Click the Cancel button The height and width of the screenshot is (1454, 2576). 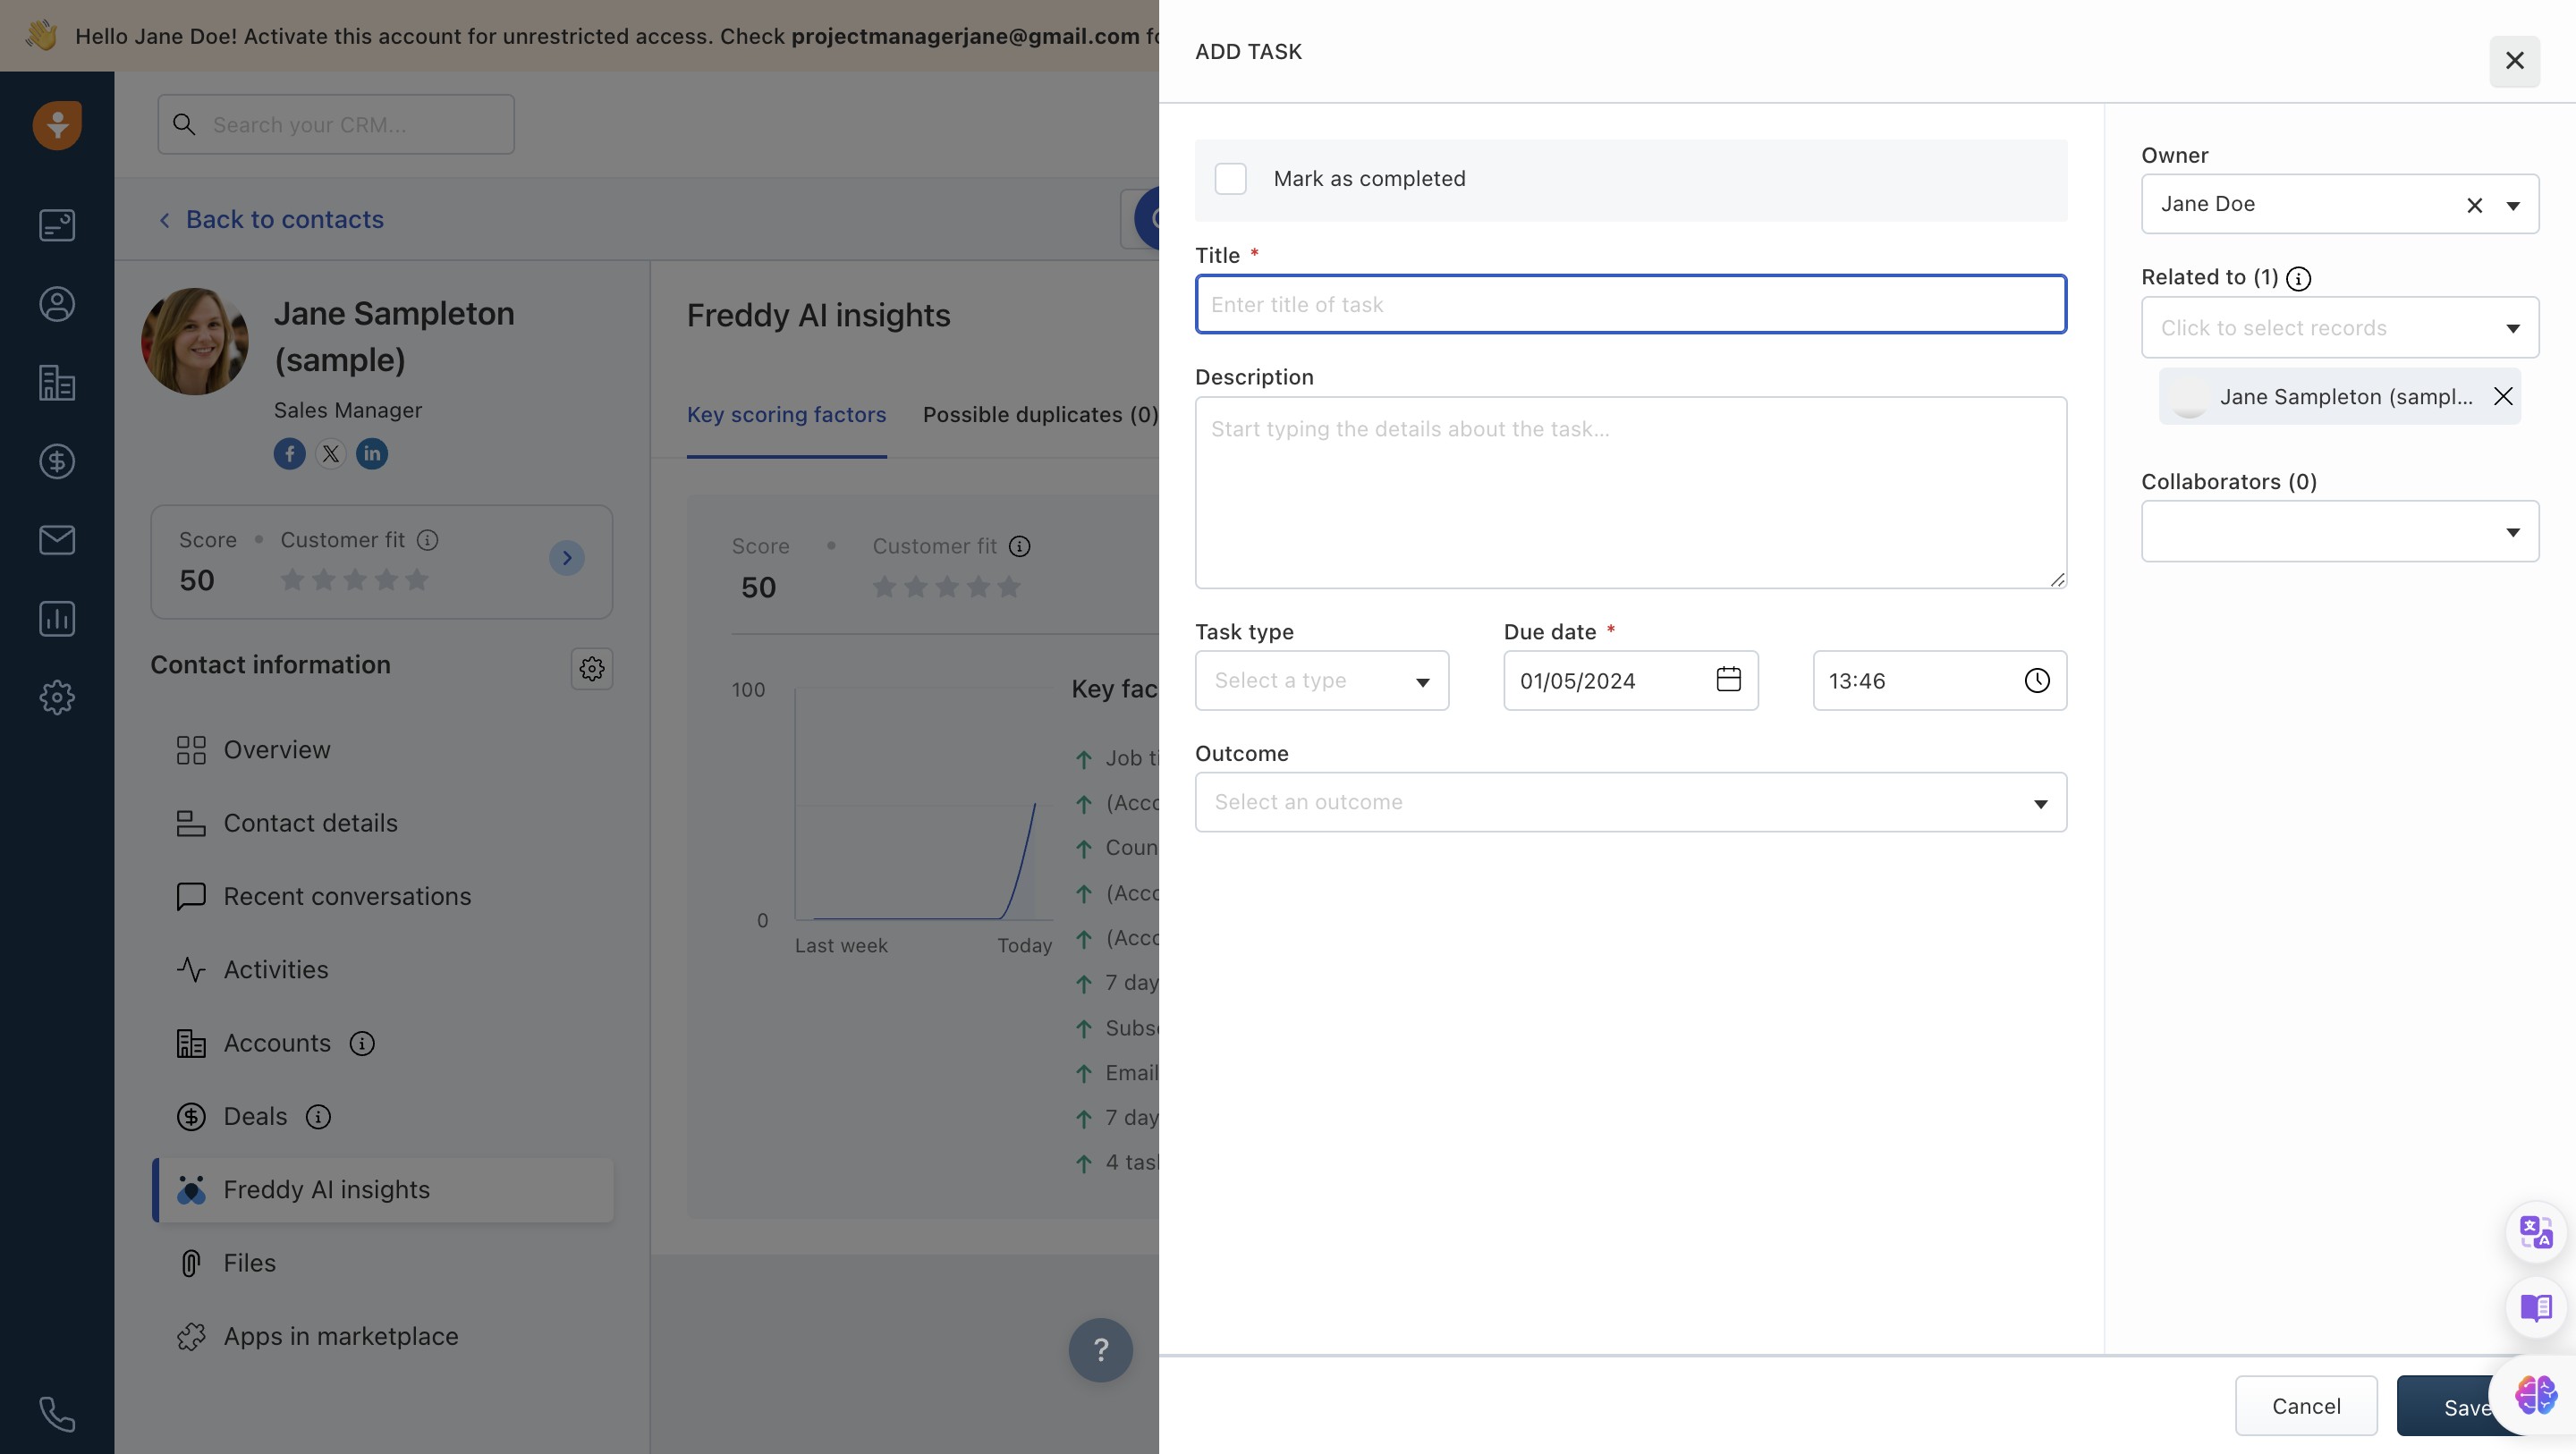[x=2305, y=1406]
